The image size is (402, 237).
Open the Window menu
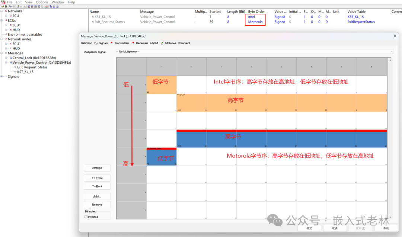pos(58,2)
